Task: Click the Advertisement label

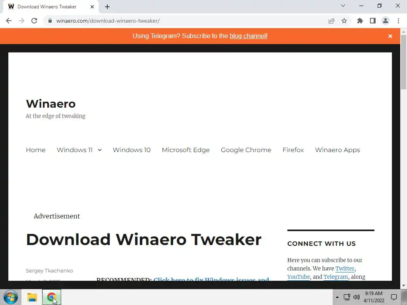Action: [x=57, y=216]
